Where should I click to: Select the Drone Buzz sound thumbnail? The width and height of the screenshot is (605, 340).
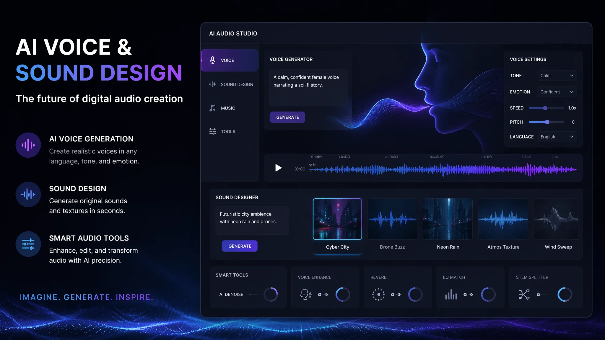[392, 219]
